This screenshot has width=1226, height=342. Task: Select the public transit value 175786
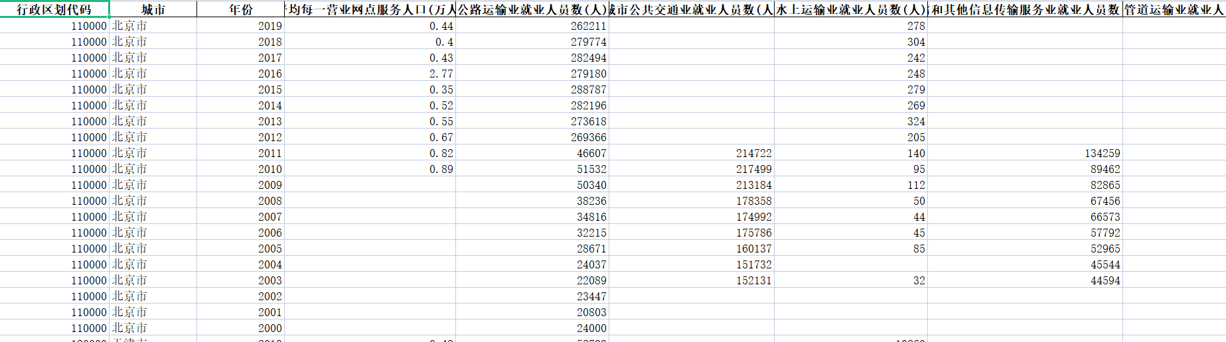[692, 233]
